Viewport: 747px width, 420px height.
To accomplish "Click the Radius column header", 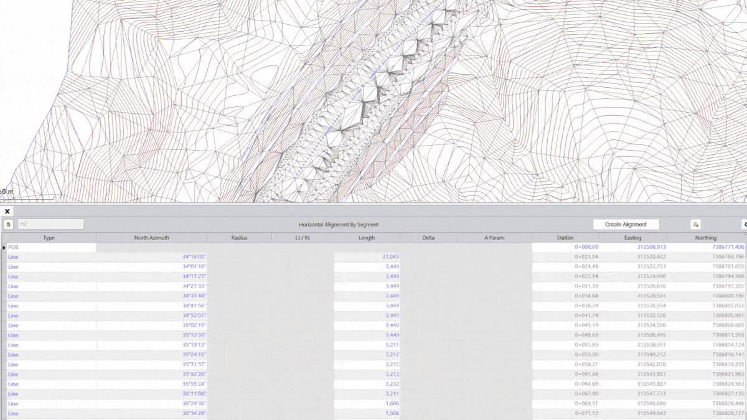I will click(240, 238).
